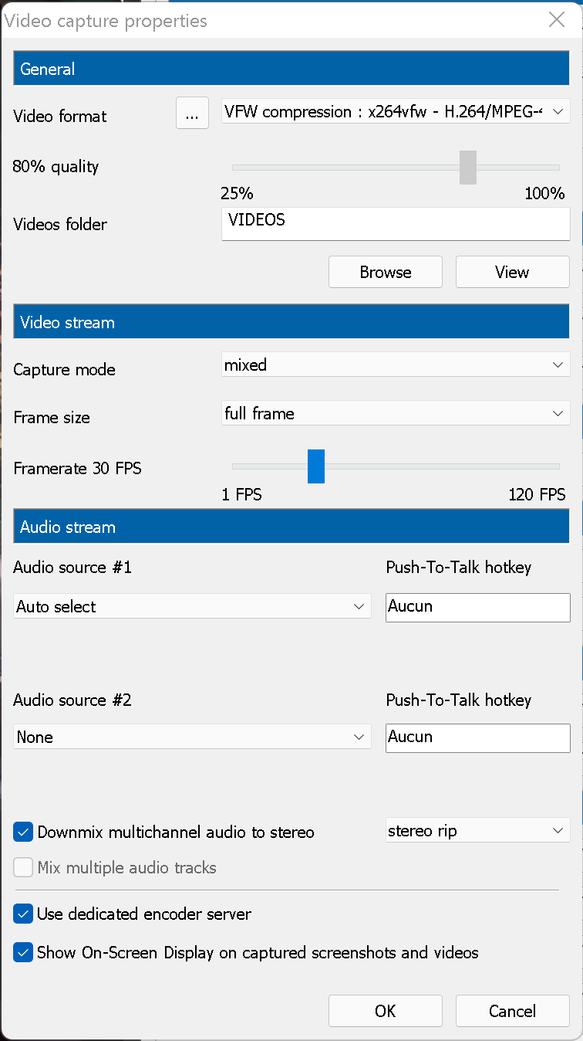Expand the Capture mode dropdown
Screen dimensions: 583x1041
(x=395, y=365)
